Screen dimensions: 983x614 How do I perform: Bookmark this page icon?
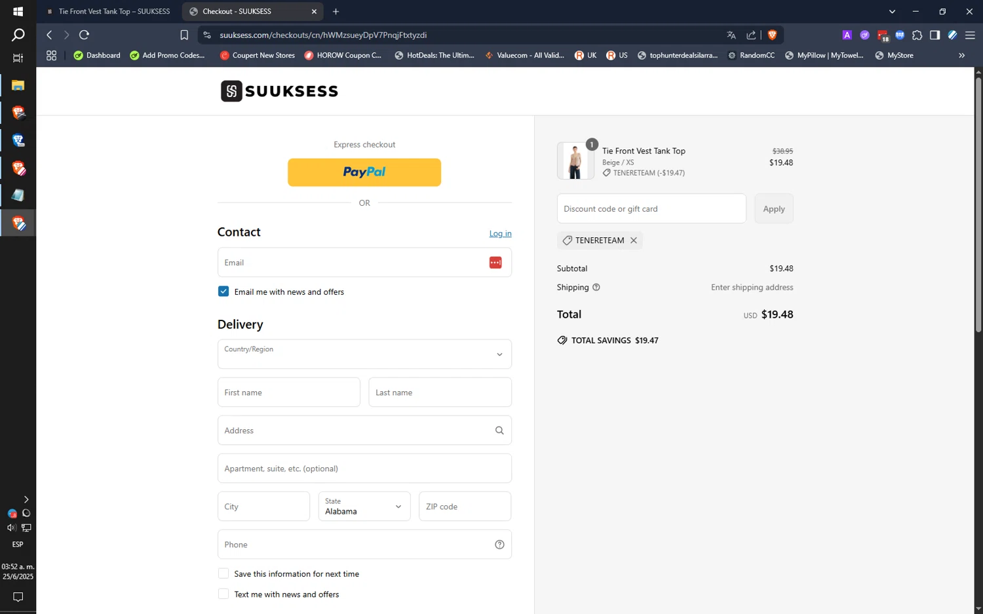(184, 35)
